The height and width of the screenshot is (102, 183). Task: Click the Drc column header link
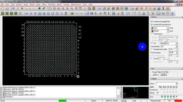[x=174, y=87]
